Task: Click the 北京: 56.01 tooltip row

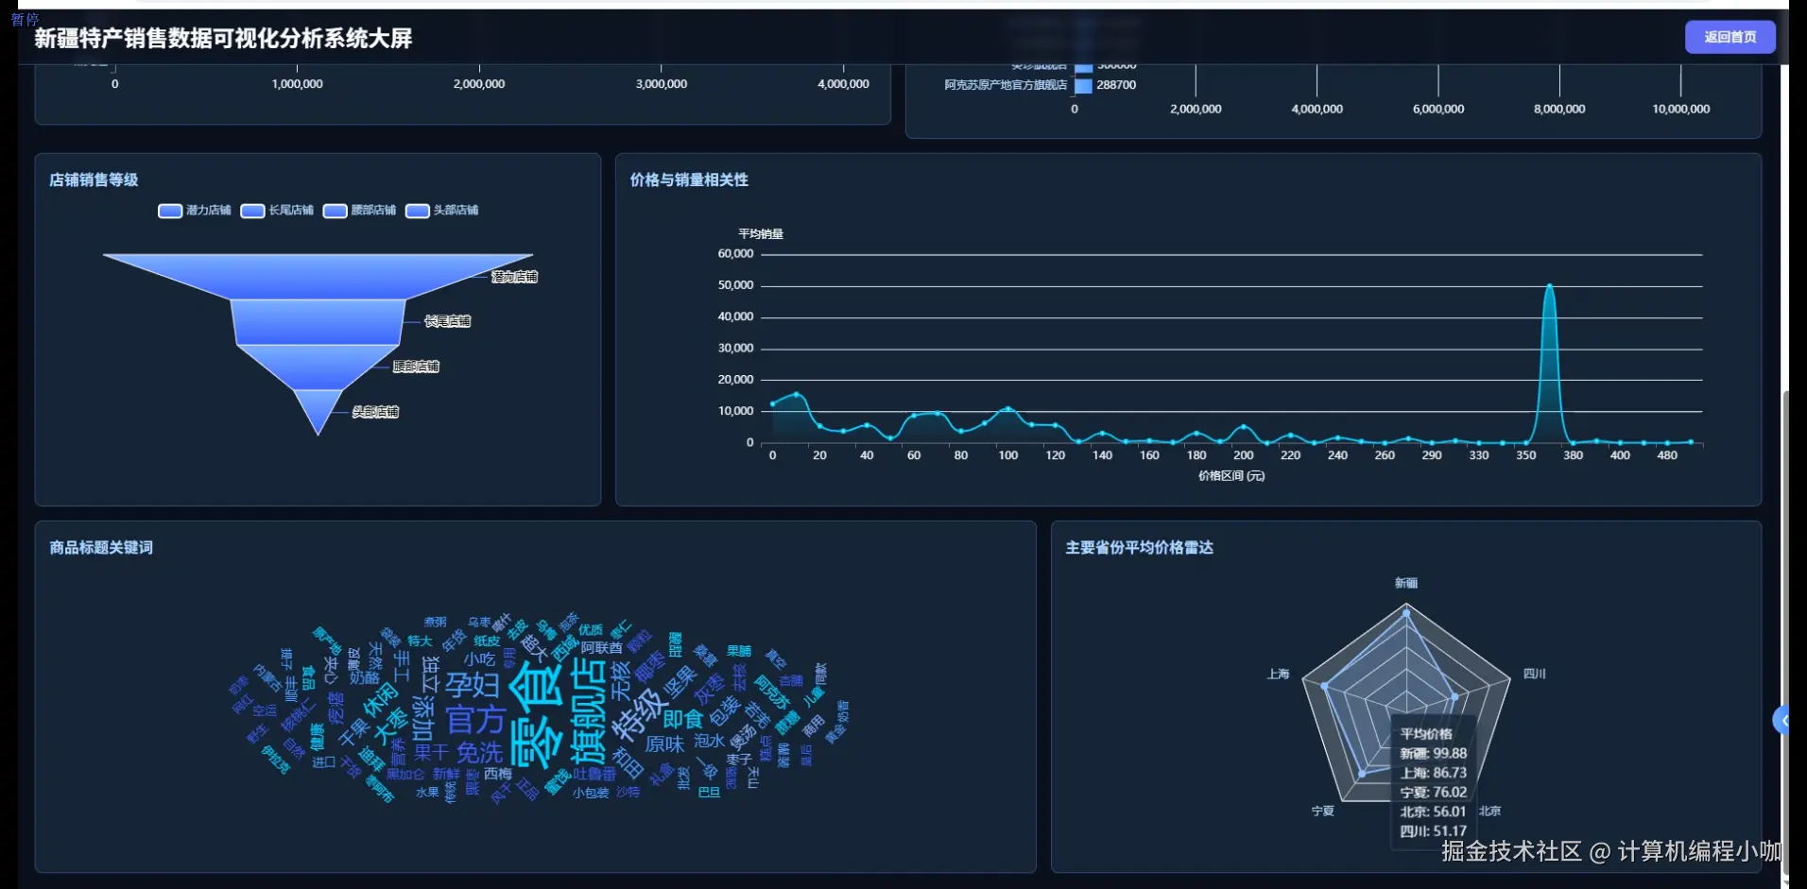Action: tap(1433, 812)
